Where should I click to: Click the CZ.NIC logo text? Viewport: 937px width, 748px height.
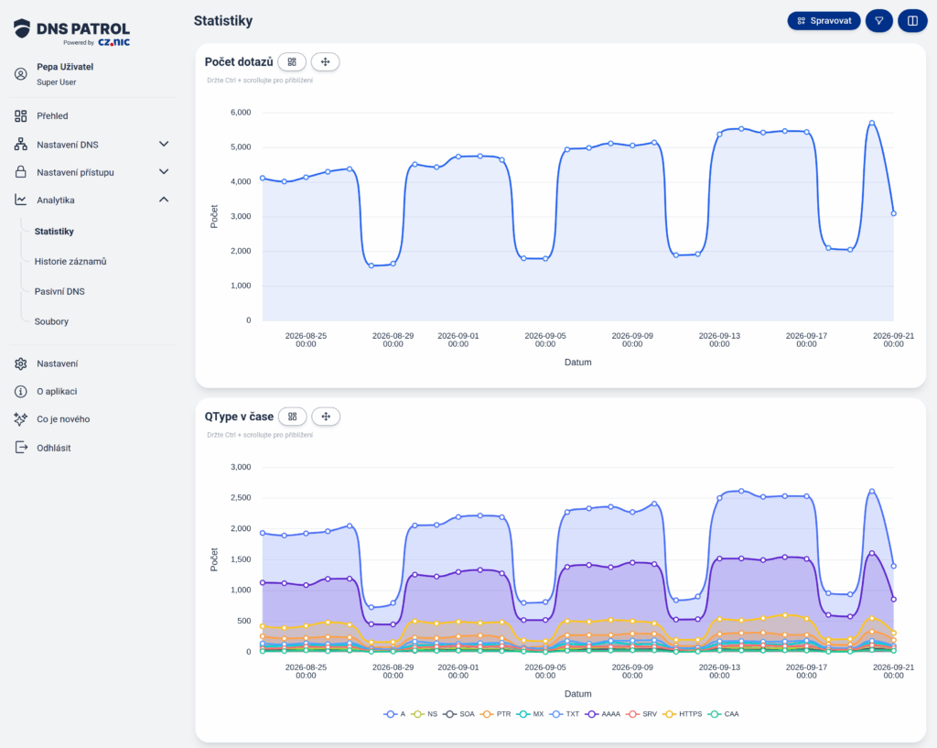point(113,42)
